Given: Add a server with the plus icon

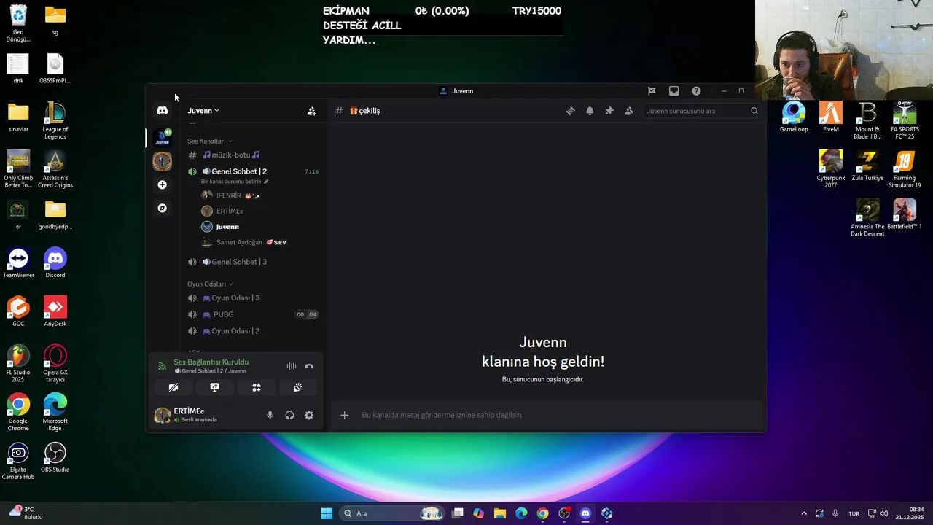Looking at the screenshot, I should click(x=162, y=184).
